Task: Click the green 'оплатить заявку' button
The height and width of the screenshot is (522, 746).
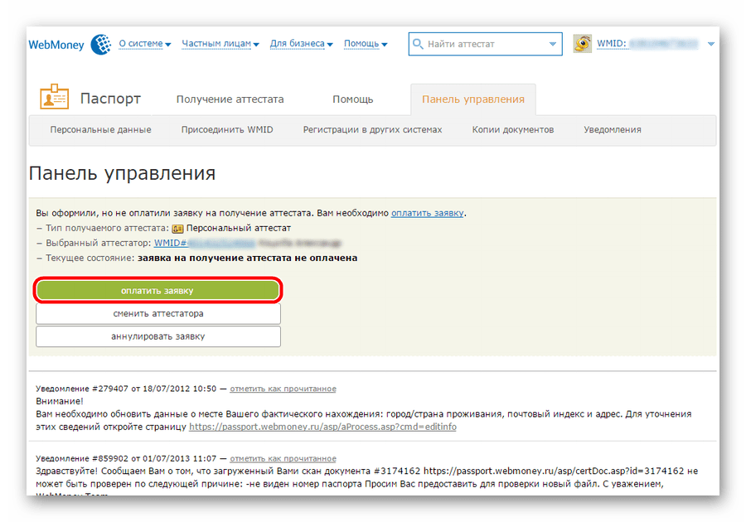Action: [x=157, y=291]
